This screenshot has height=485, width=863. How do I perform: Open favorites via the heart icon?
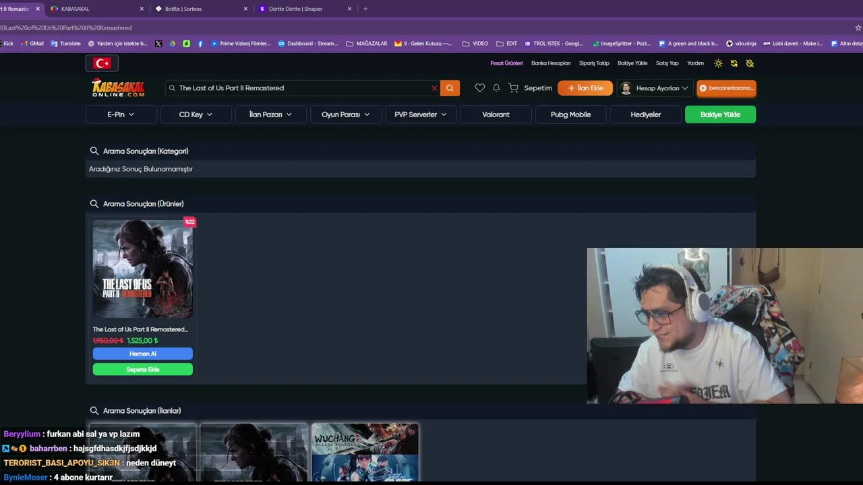point(479,88)
